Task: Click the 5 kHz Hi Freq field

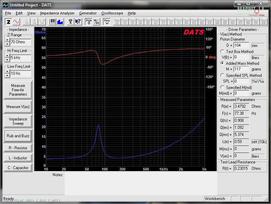Action: pyautogui.click(x=20, y=58)
